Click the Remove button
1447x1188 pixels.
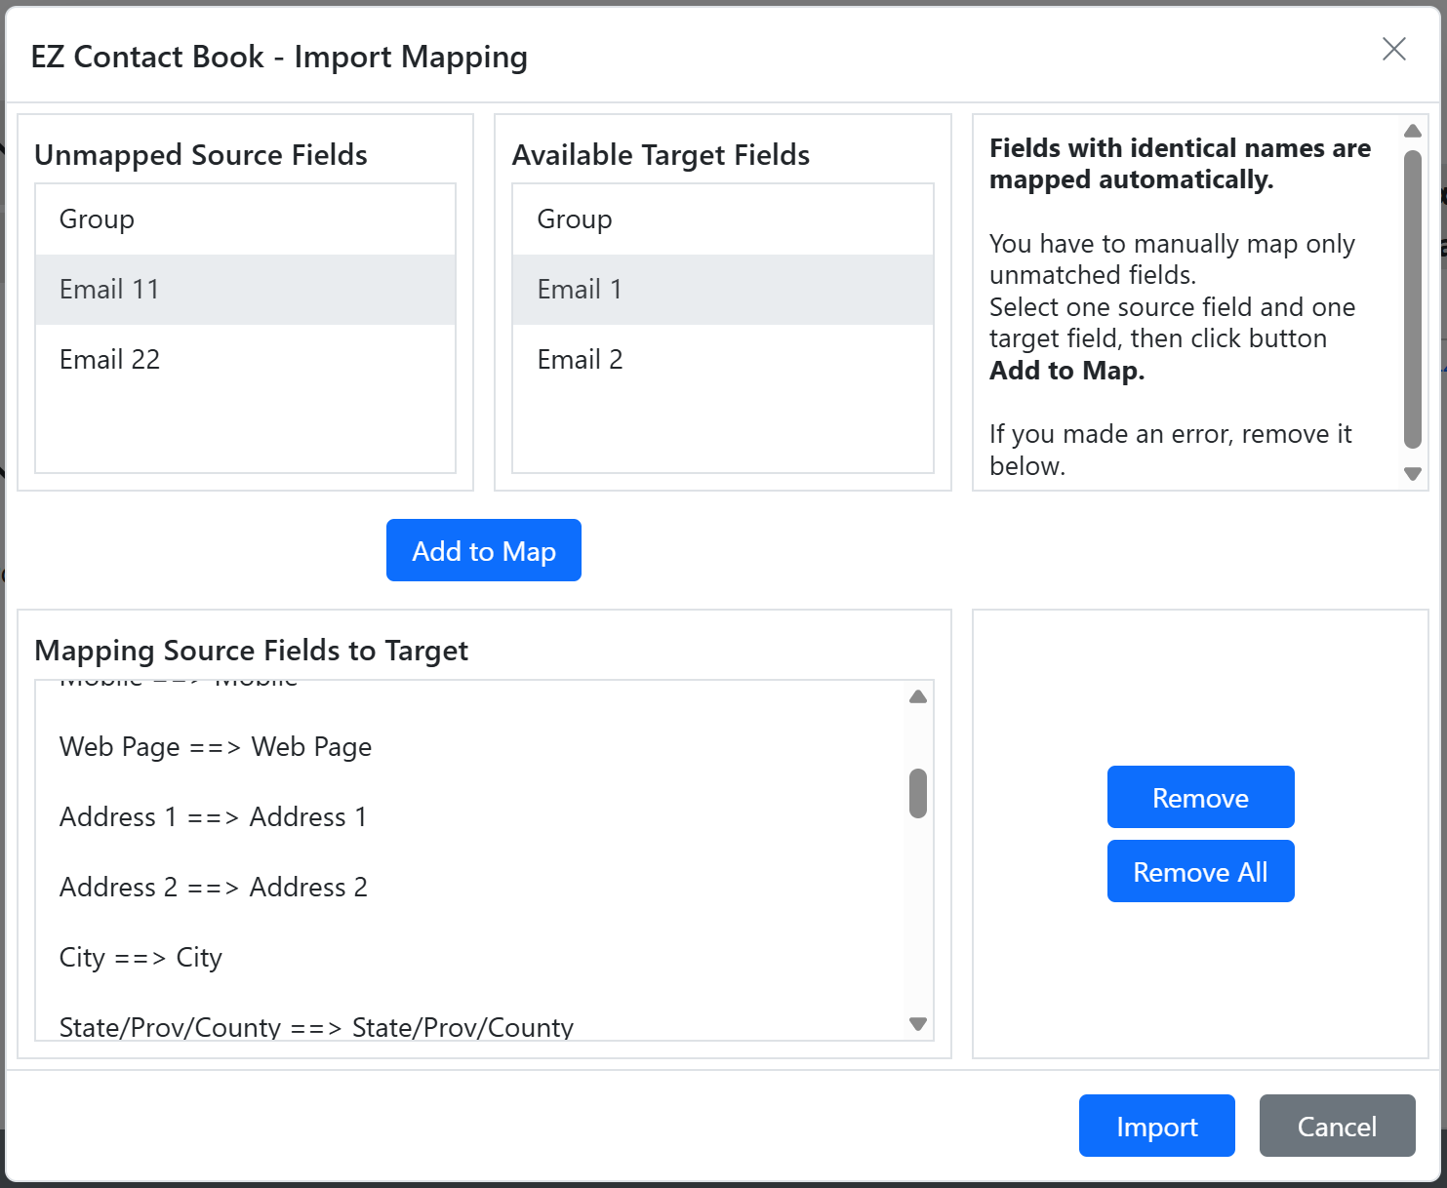point(1200,797)
